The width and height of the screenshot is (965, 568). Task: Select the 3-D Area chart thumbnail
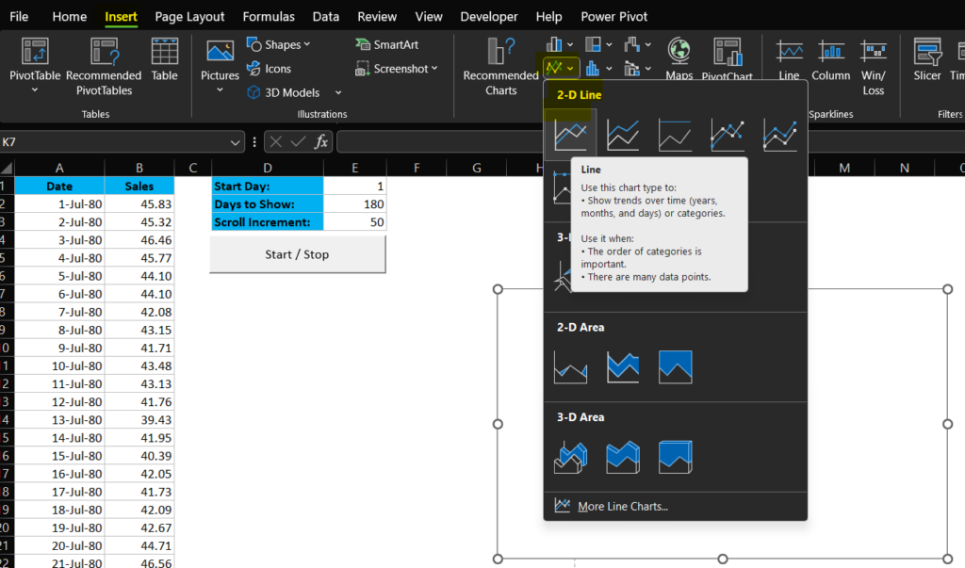[570, 457]
